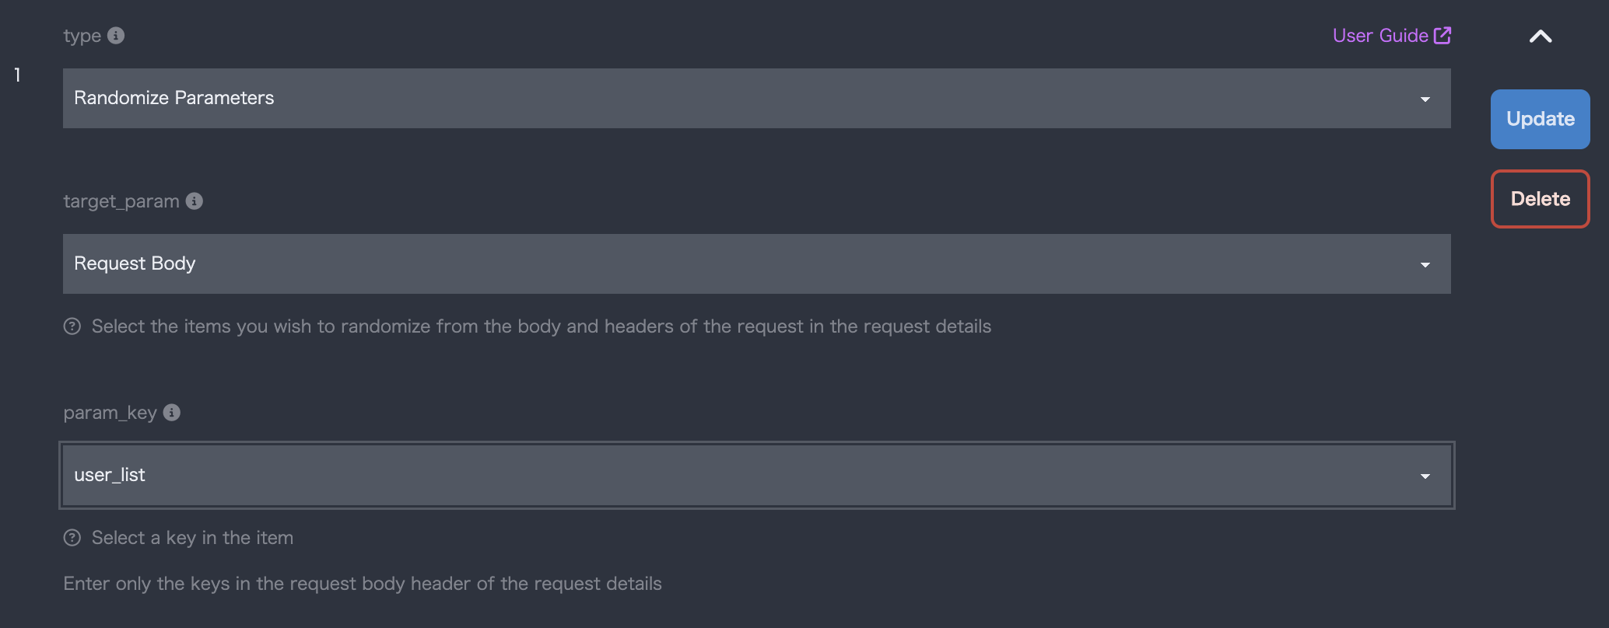Click the caret arrow in the user_list dropdown
1609x628 pixels.
[x=1425, y=476]
